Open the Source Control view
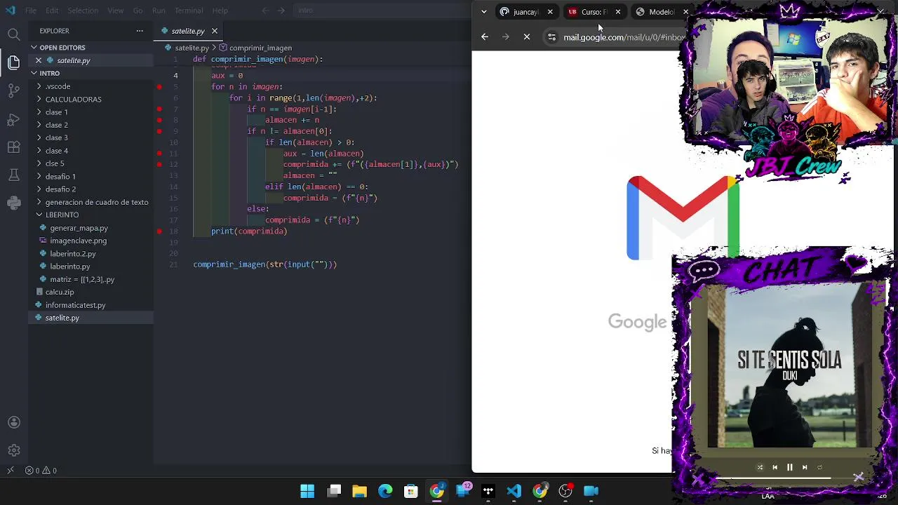The image size is (898, 505). coord(13,91)
